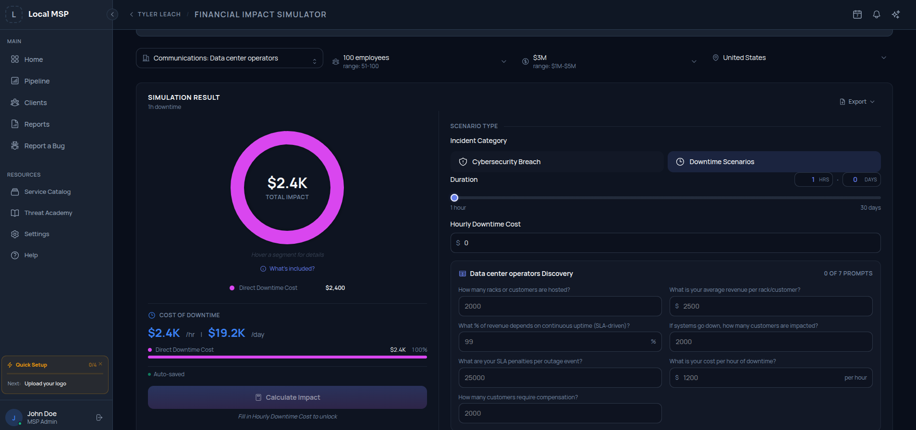Click the duration hours field
The width and height of the screenshot is (916, 430).
814,179
